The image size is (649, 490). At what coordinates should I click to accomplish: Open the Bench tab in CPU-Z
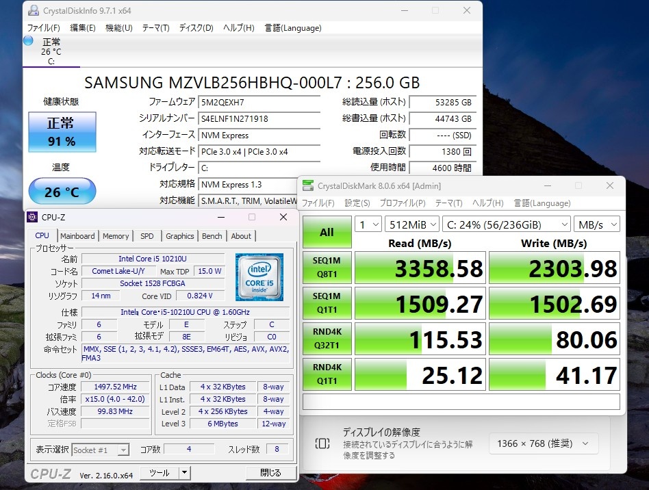(x=212, y=236)
